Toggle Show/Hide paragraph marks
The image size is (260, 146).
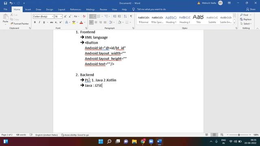point(131,16)
